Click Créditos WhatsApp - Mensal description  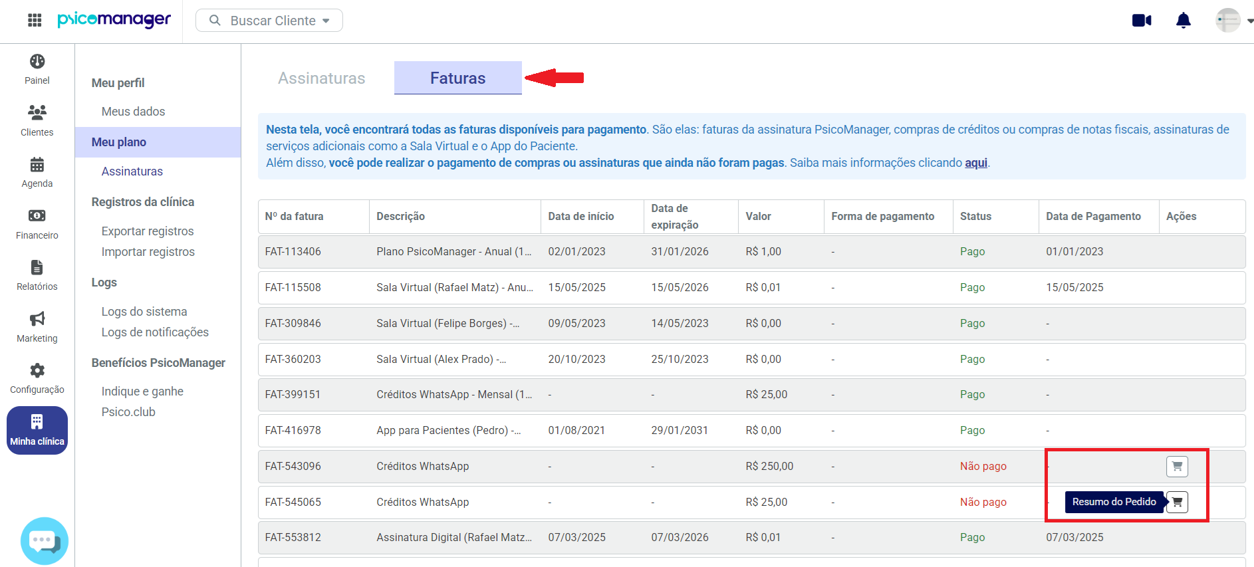pos(454,395)
